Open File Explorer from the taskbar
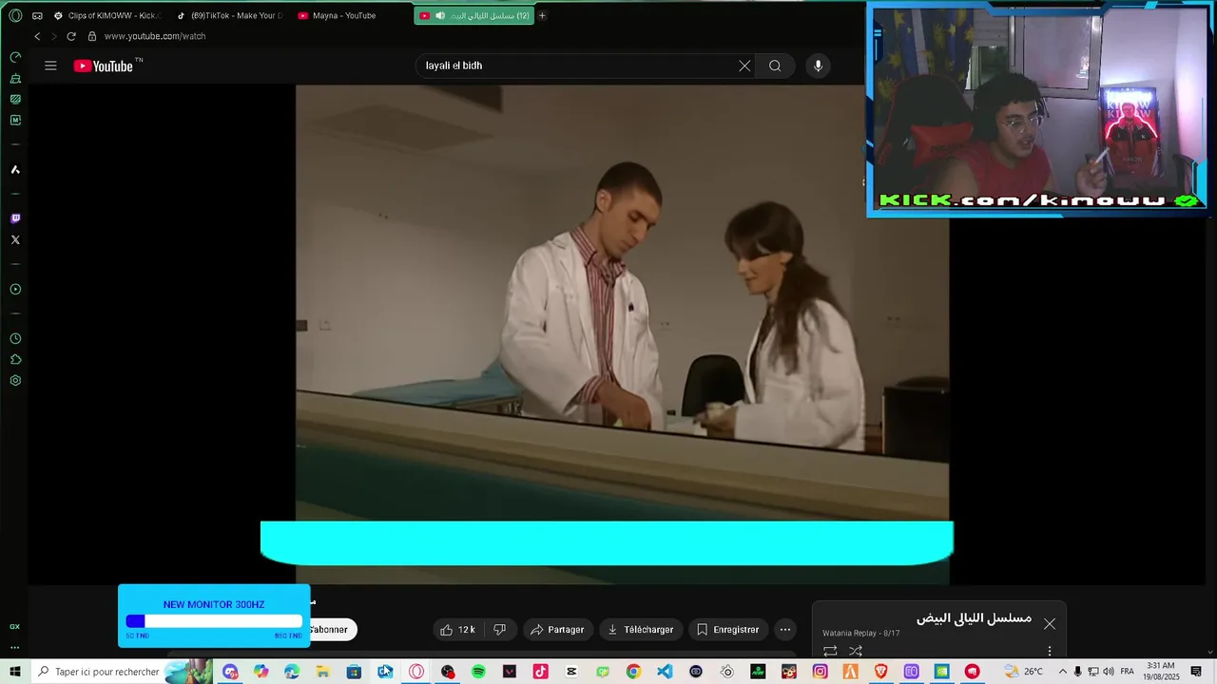This screenshot has height=684, width=1217. coord(322,672)
